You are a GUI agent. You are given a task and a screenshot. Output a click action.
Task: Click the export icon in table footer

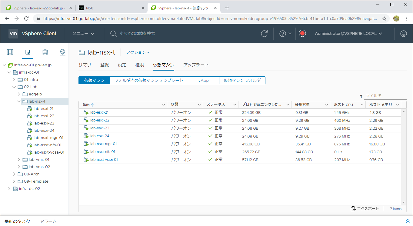[353, 209]
